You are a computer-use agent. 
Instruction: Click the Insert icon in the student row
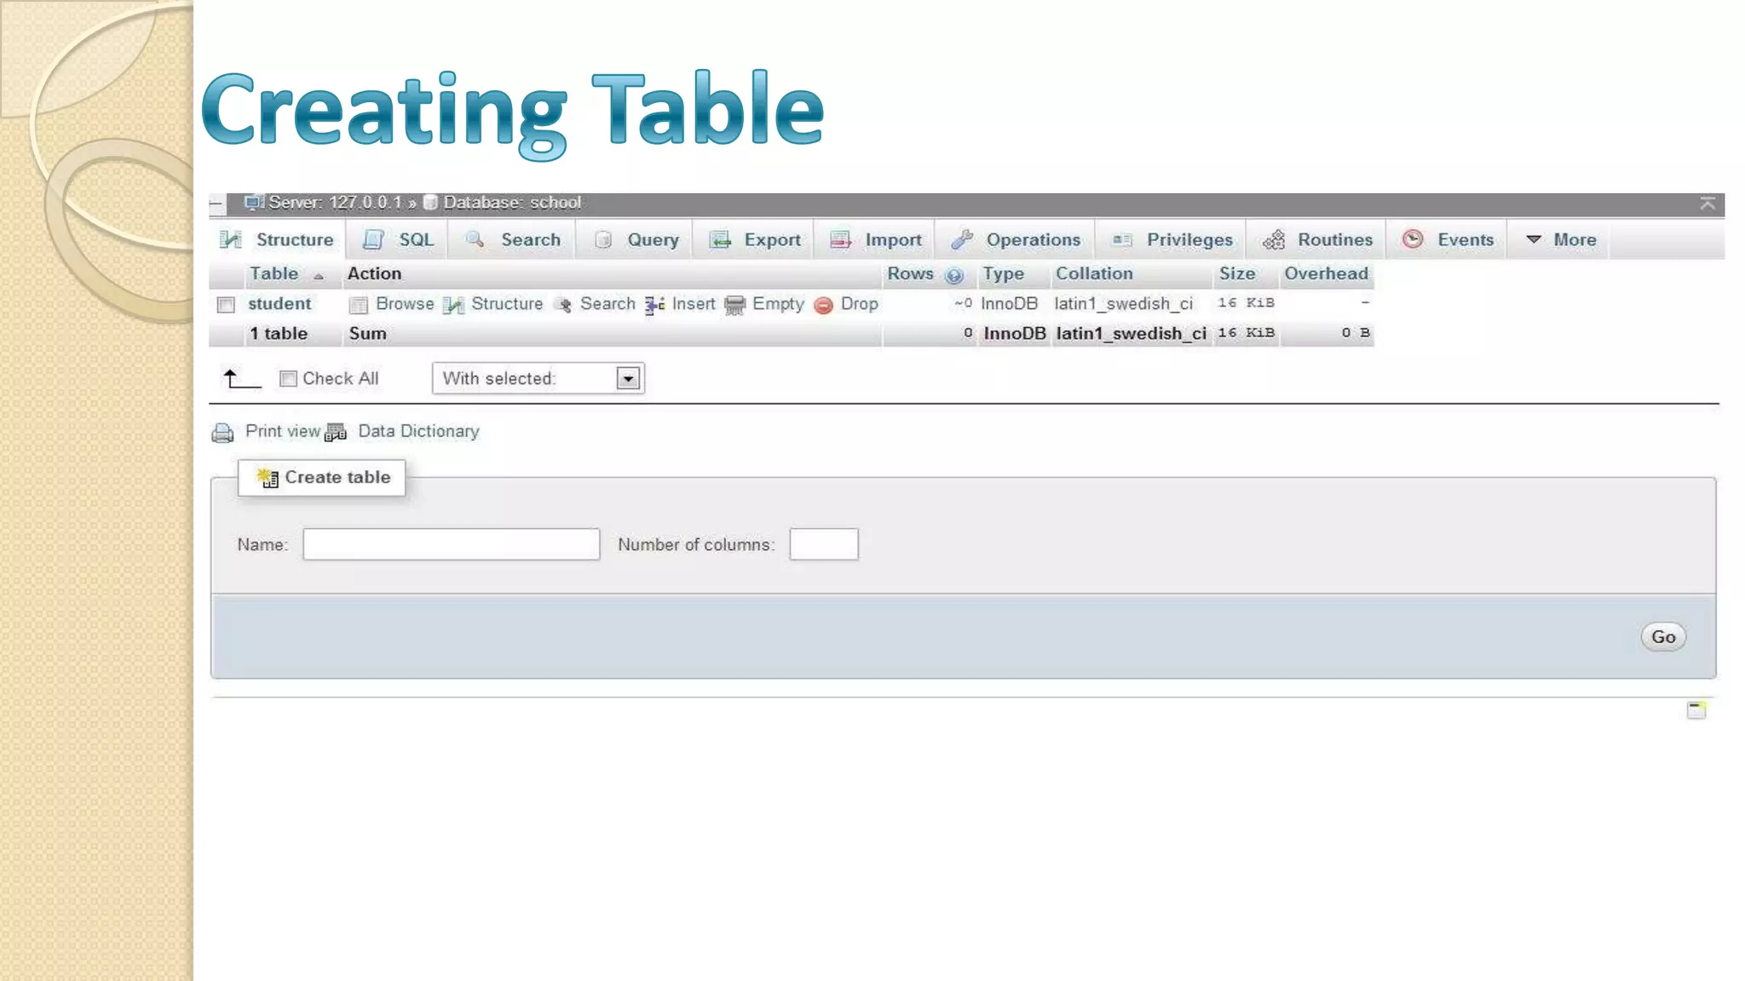point(654,305)
